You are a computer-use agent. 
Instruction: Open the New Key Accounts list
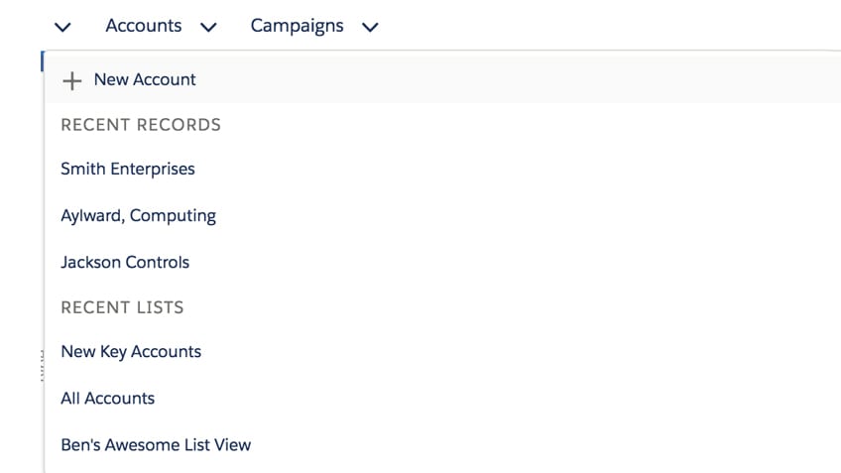tap(131, 351)
